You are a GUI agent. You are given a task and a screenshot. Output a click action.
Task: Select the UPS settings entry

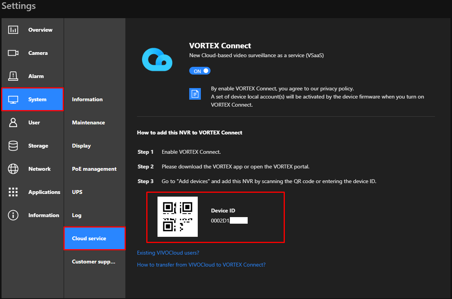[x=77, y=192]
